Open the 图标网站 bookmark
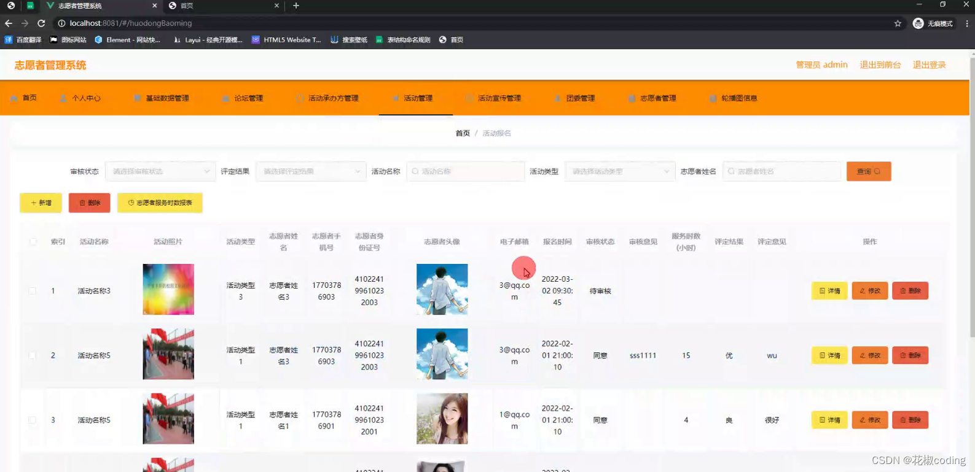Screen dimensions: 975x472 pos(68,40)
